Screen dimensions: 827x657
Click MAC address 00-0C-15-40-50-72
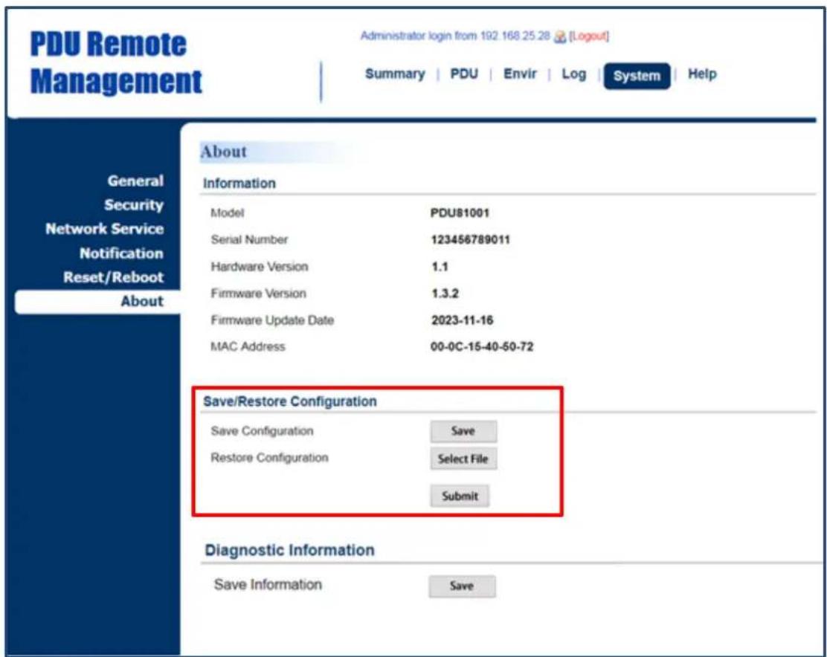click(482, 346)
